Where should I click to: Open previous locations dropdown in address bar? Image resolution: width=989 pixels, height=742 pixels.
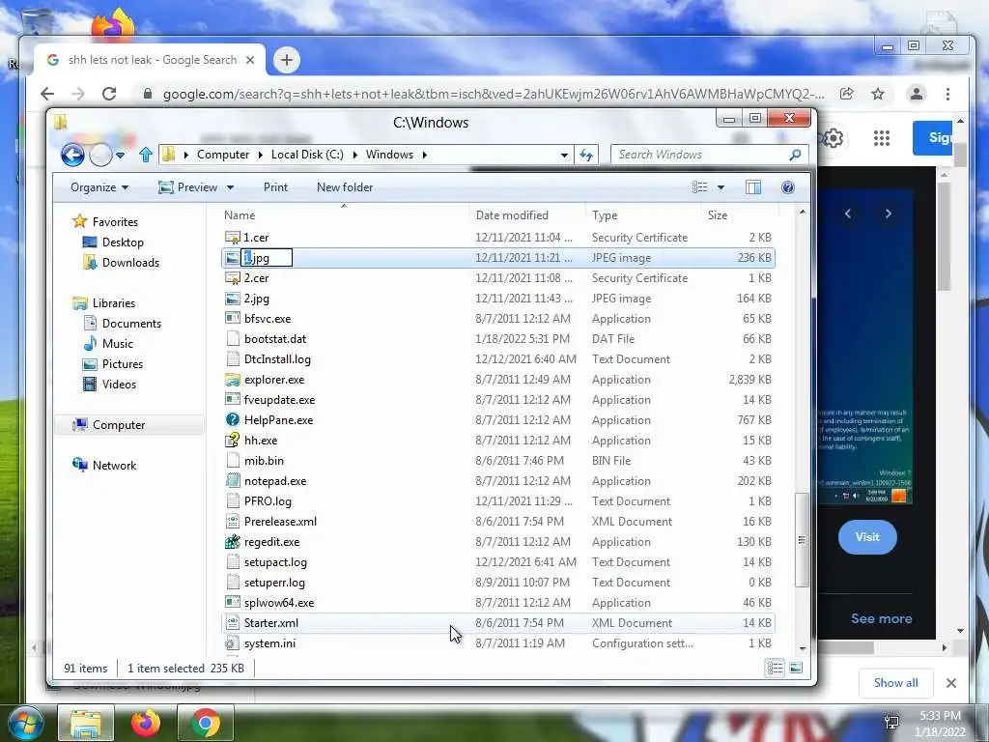[564, 155]
